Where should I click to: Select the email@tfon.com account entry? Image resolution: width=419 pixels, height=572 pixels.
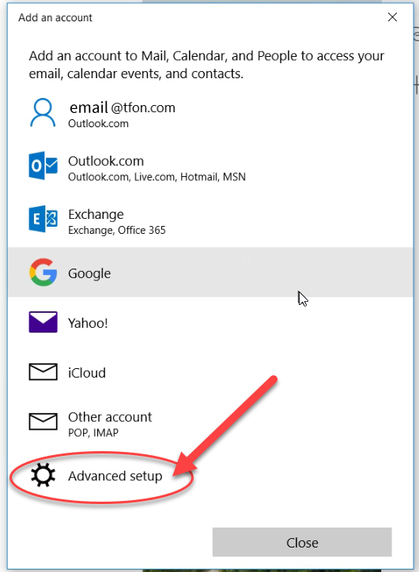210,112
